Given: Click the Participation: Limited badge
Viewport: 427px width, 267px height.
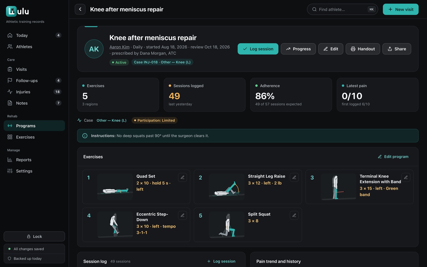Looking at the screenshot, I should (155, 120).
